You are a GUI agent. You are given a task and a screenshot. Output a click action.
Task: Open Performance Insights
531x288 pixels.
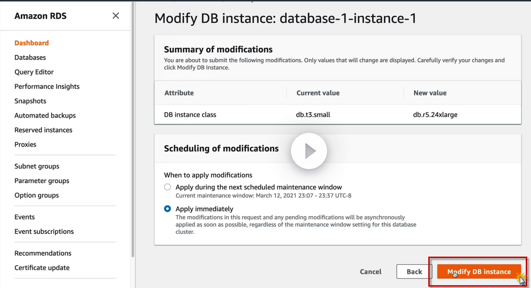tap(47, 86)
